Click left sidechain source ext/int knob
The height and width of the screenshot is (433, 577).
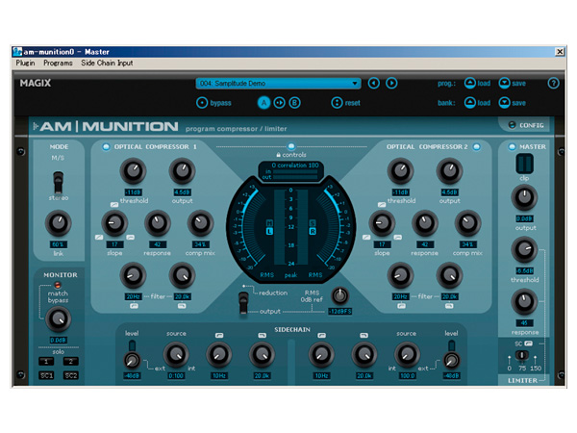pyautogui.click(x=176, y=354)
